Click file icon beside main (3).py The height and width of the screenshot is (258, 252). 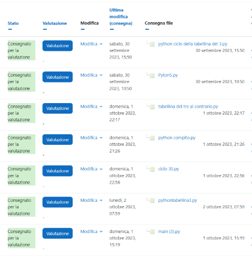[x=152, y=232]
